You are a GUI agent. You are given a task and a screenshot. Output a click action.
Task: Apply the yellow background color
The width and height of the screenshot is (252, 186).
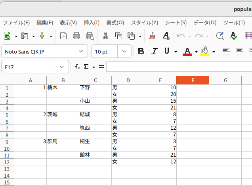click(205, 51)
